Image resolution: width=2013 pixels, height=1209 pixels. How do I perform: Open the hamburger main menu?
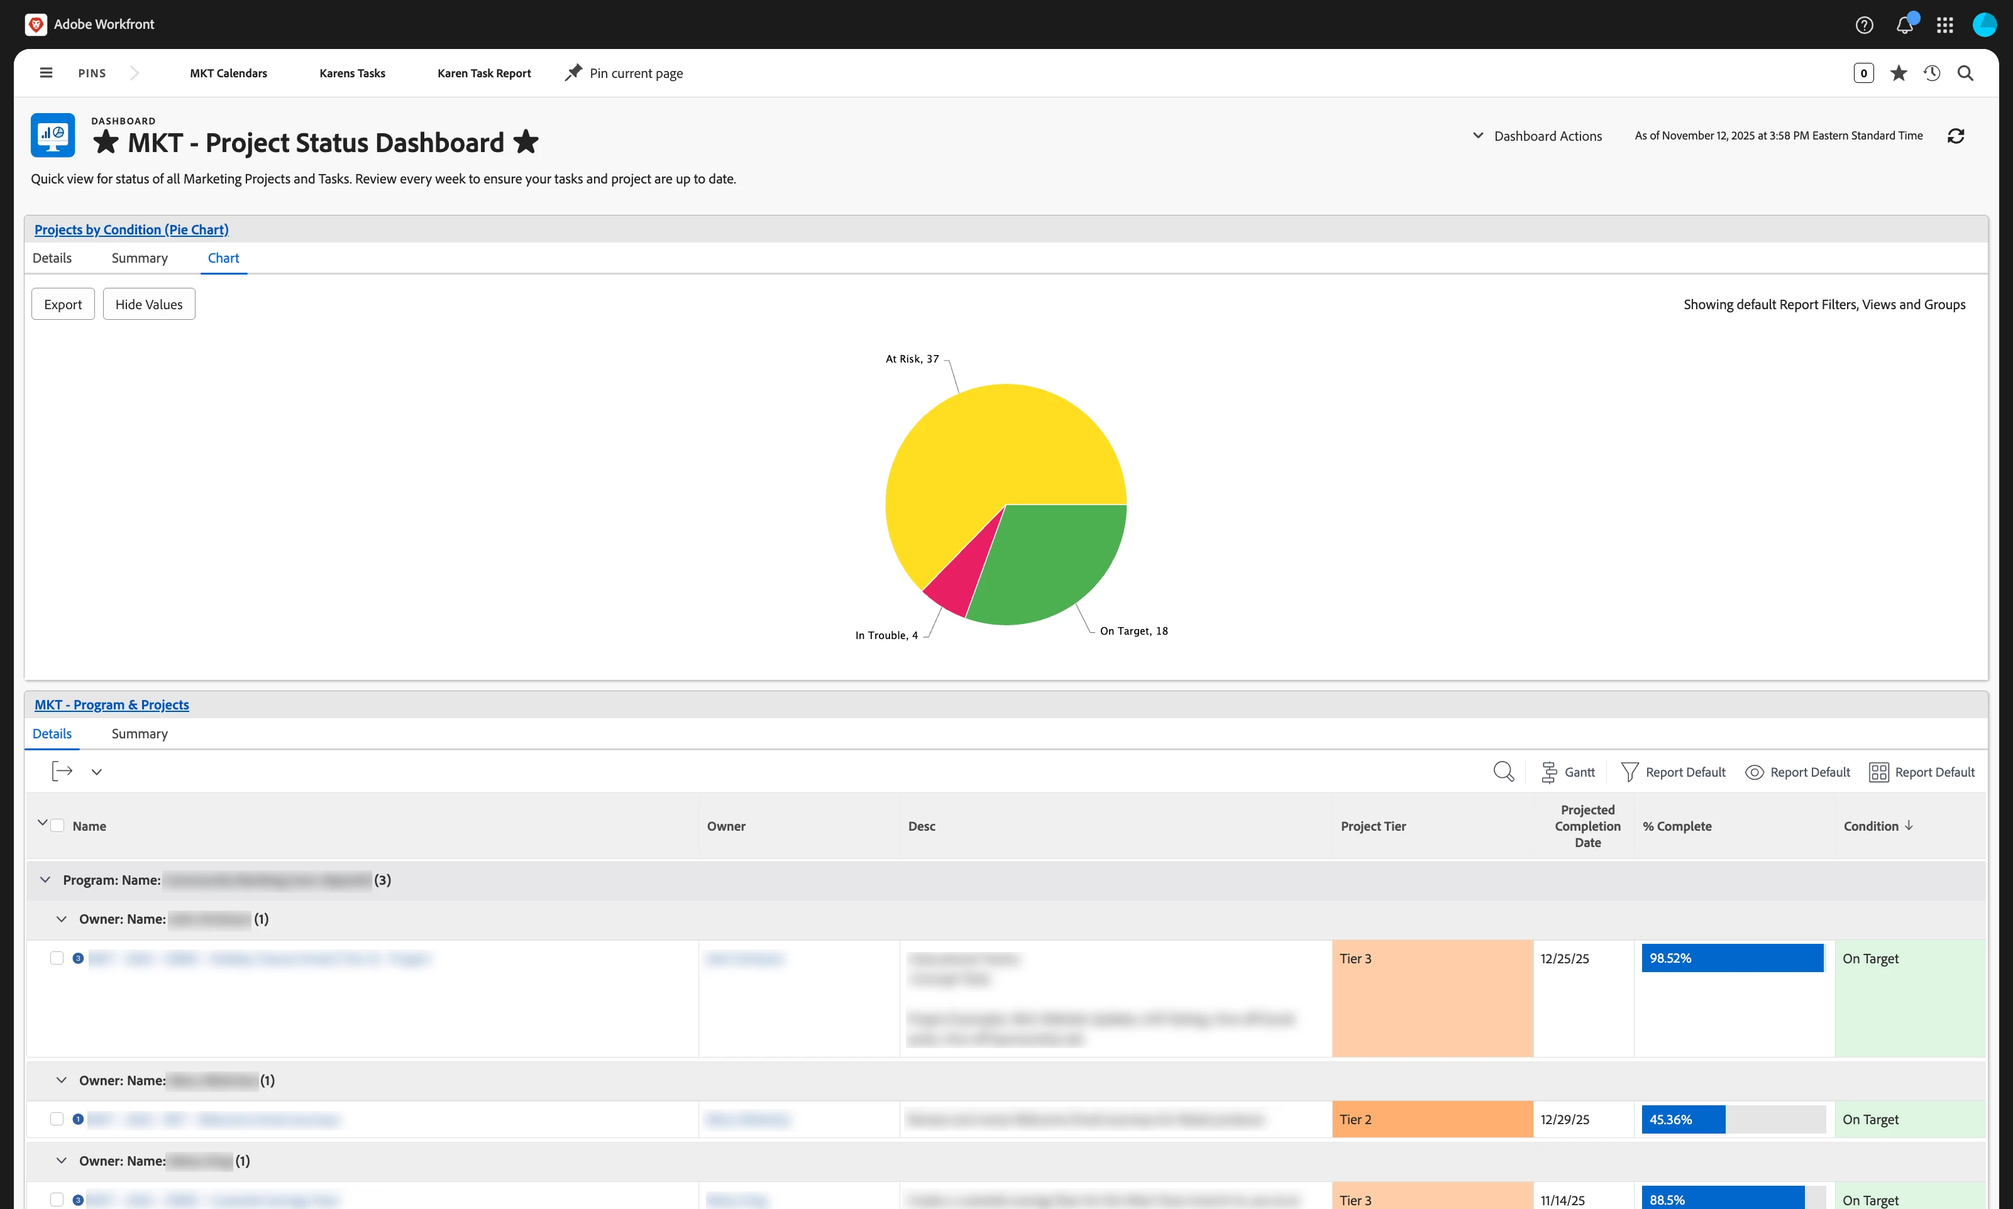[46, 74]
